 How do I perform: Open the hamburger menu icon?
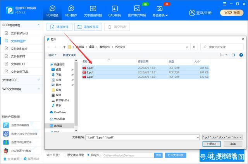[x=225, y=4]
